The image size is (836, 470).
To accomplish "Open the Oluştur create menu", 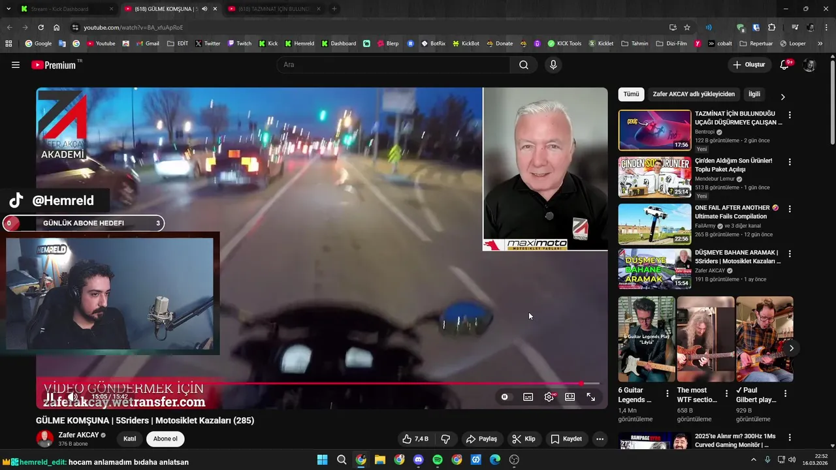I will (748, 65).
